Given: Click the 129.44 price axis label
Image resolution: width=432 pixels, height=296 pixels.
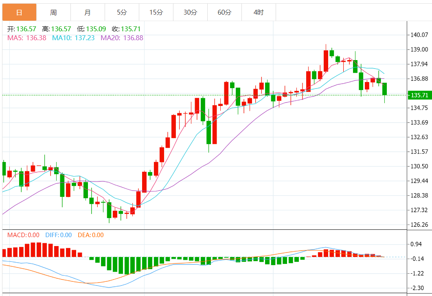Looking at the screenshot, I should coord(419,181).
